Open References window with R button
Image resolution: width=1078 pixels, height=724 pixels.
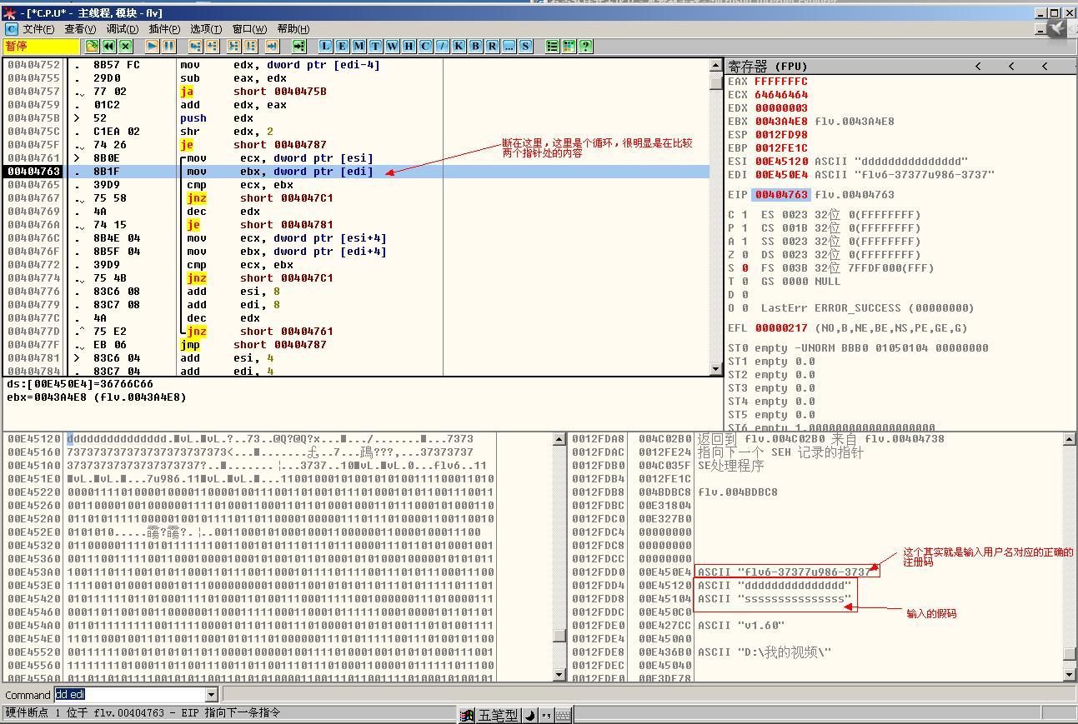(493, 47)
